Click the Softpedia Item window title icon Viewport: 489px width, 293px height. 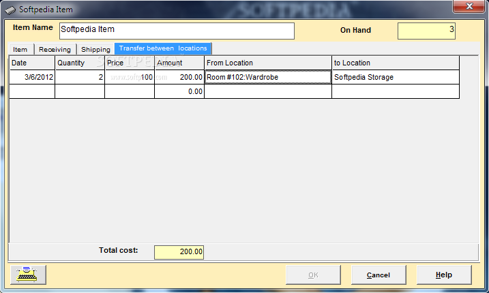(x=10, y=10)
